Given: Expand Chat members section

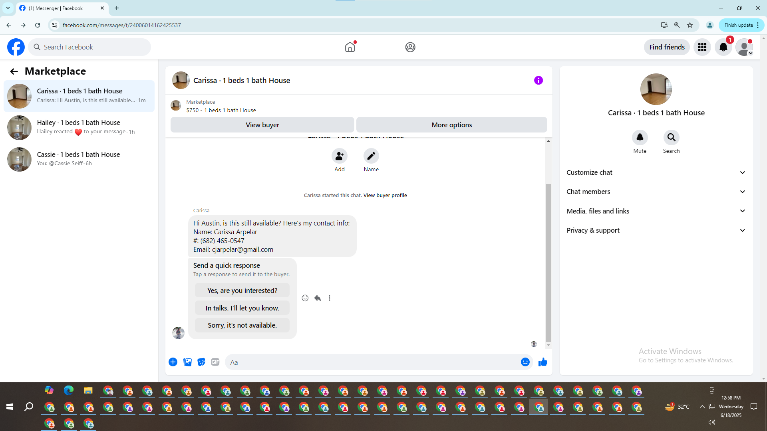Looking at the screenshot, I should point(656,192).
